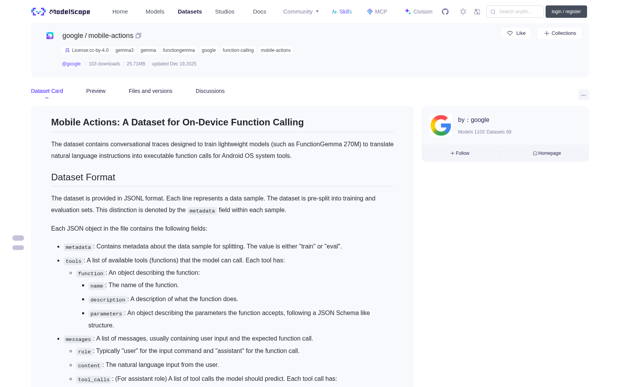Click the plus icon on Collections
Viewport: 620px width, 387px height.
coord(547,33)
